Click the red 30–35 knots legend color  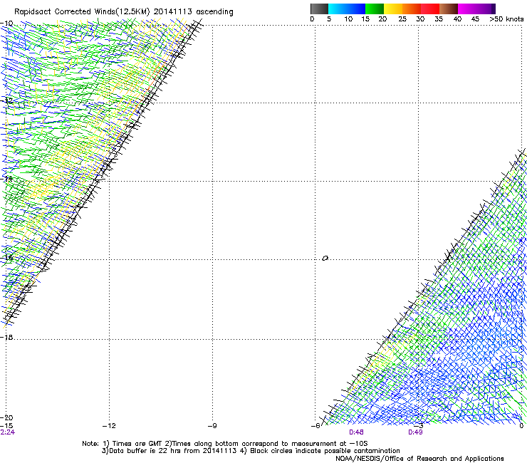pos(430,9)
